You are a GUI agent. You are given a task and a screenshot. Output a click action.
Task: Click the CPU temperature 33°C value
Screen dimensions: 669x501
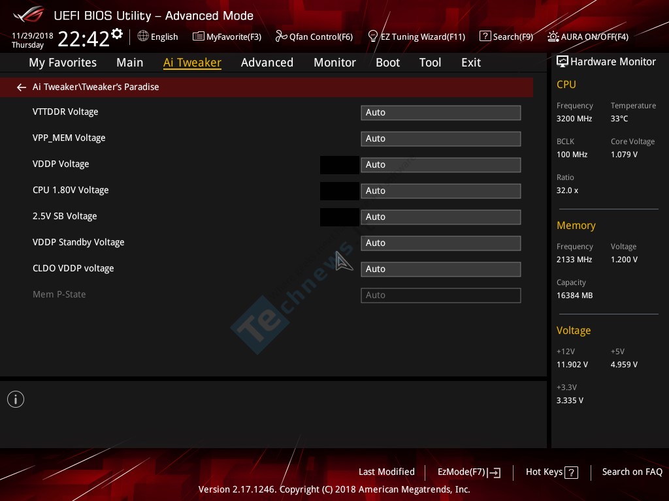tap(619, 119)
